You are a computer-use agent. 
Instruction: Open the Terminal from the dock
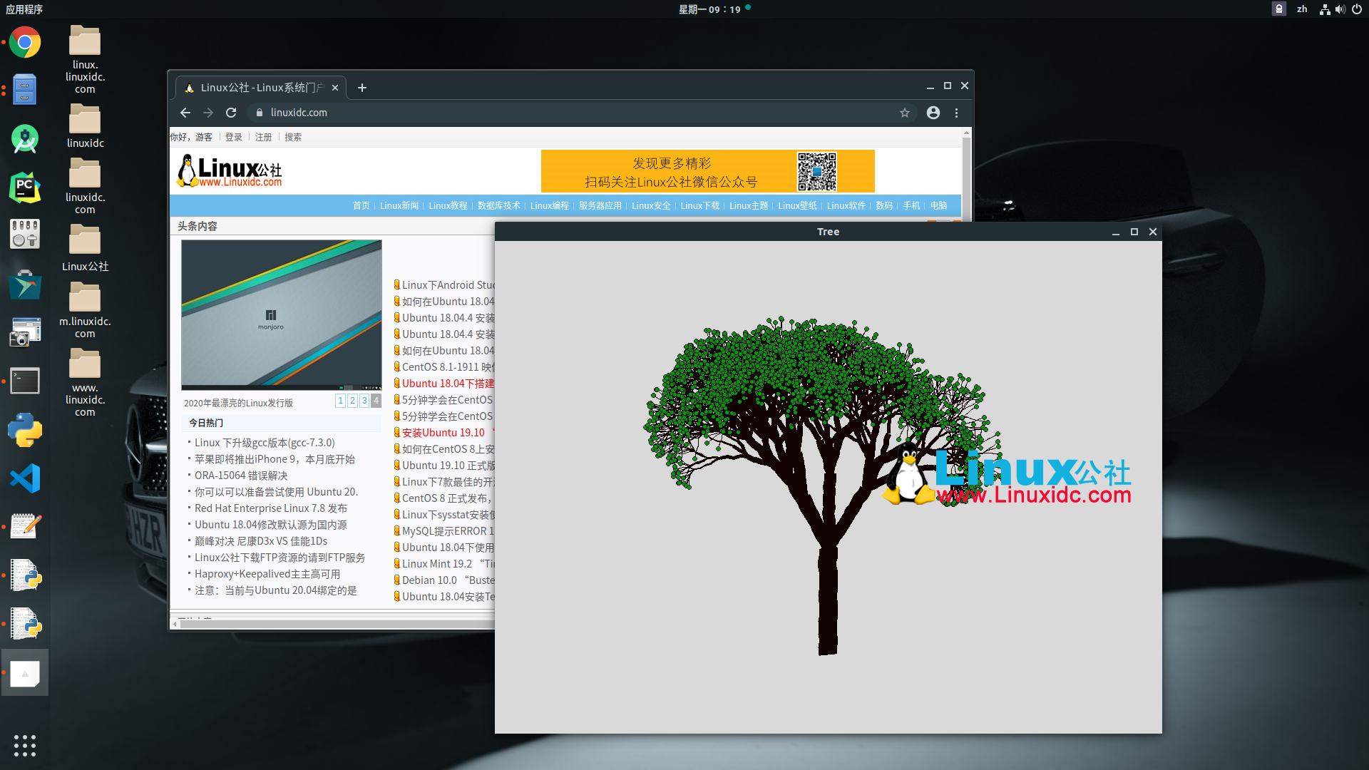pyautogui.click(x=25, y=381)
